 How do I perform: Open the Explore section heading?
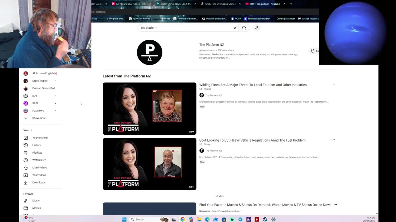(x=28, y=194)
